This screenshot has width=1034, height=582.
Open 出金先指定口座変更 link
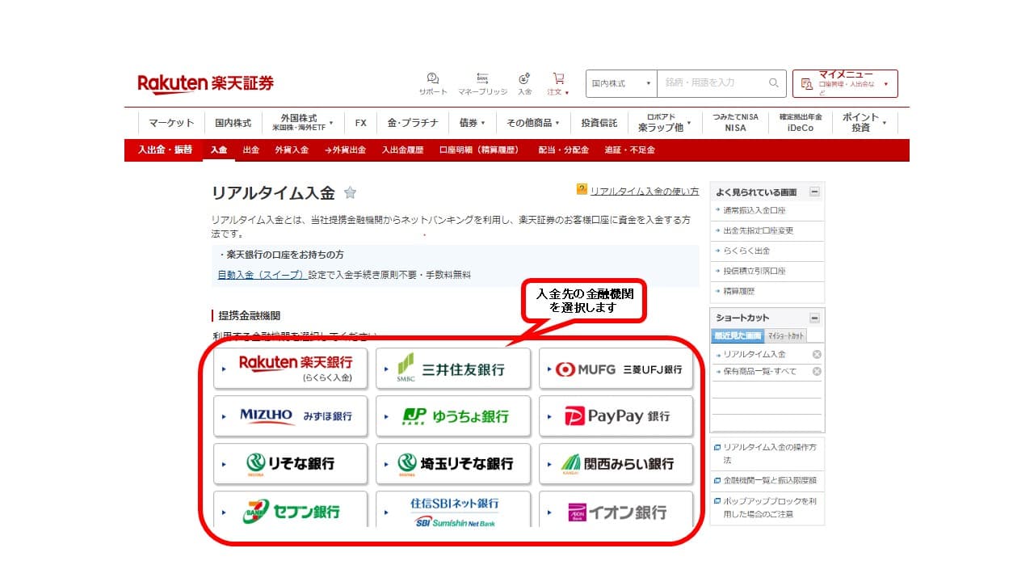tap(759, 230)
